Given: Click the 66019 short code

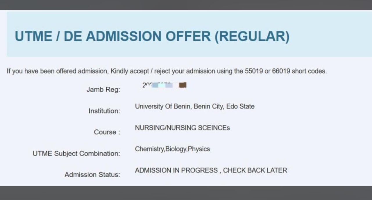Looking at the screenshot, I should point(281,71).
